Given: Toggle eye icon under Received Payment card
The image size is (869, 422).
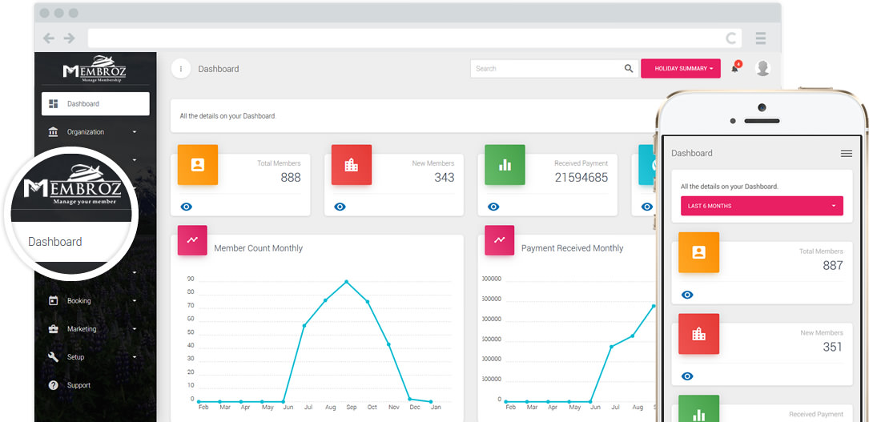Looking at the screenshot, I should pos(493,207).
